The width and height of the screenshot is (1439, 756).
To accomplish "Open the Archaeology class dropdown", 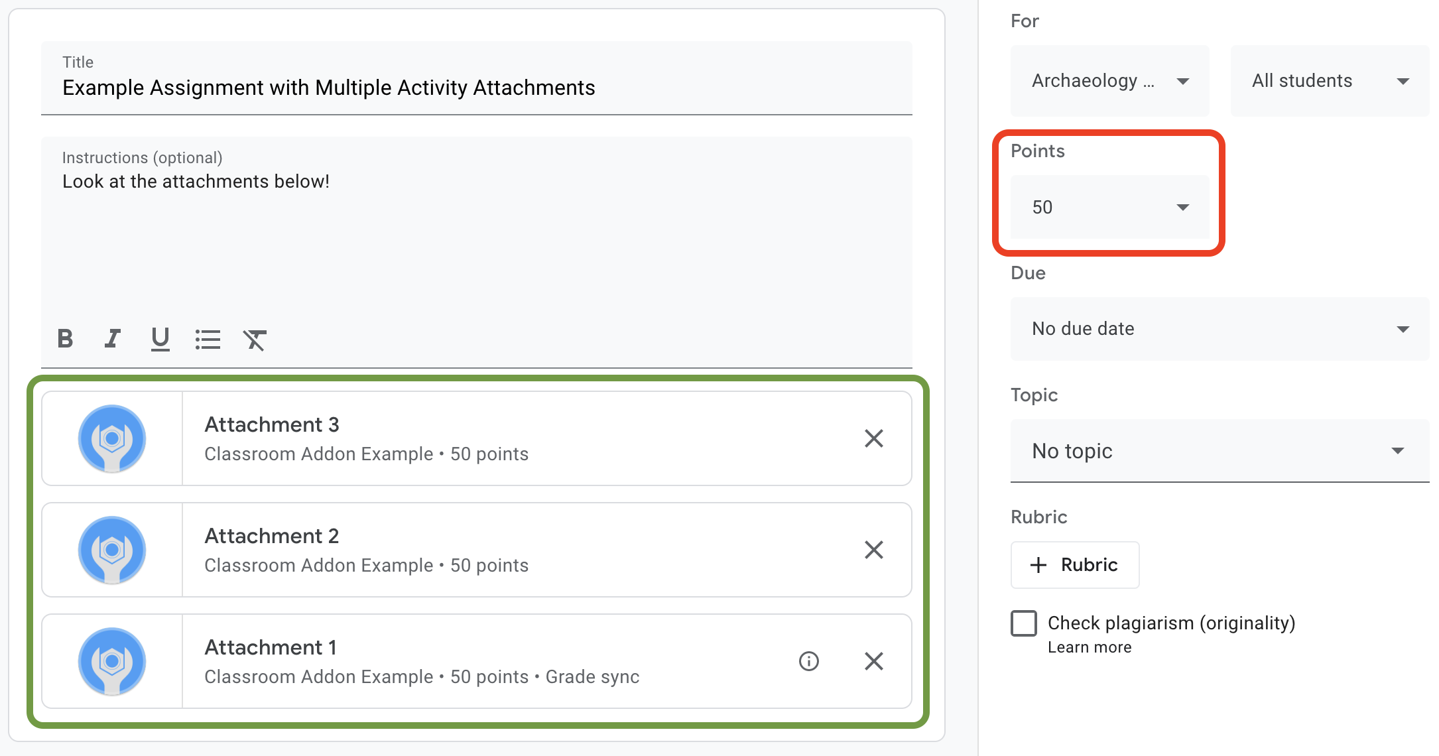I will tap(1107, 81).
